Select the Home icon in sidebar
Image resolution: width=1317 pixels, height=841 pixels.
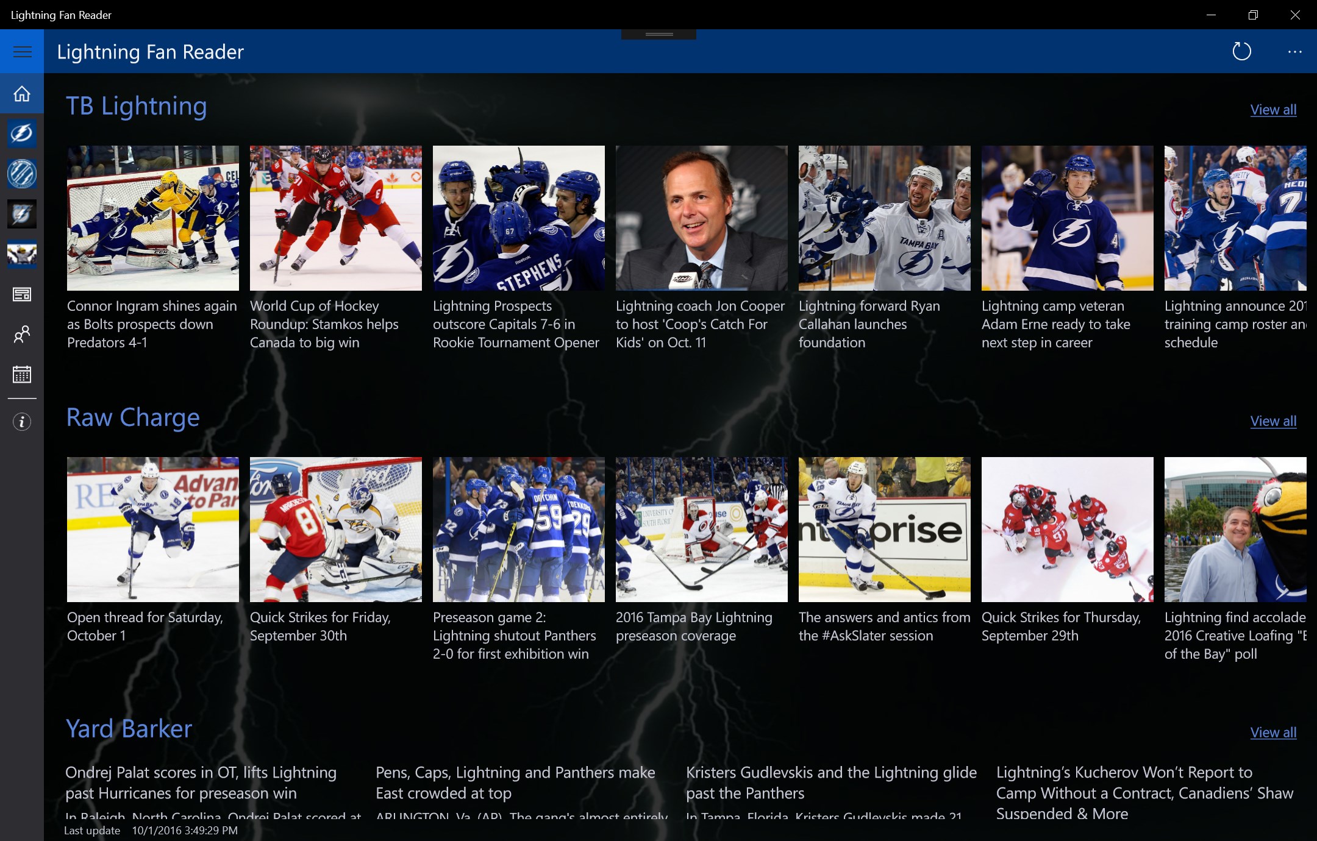(22, 94)
